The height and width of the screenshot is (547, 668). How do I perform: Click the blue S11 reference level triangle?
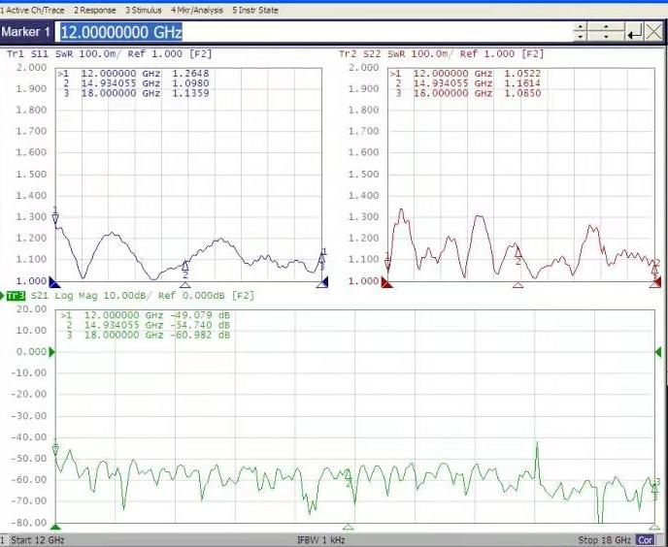point(55,282)
